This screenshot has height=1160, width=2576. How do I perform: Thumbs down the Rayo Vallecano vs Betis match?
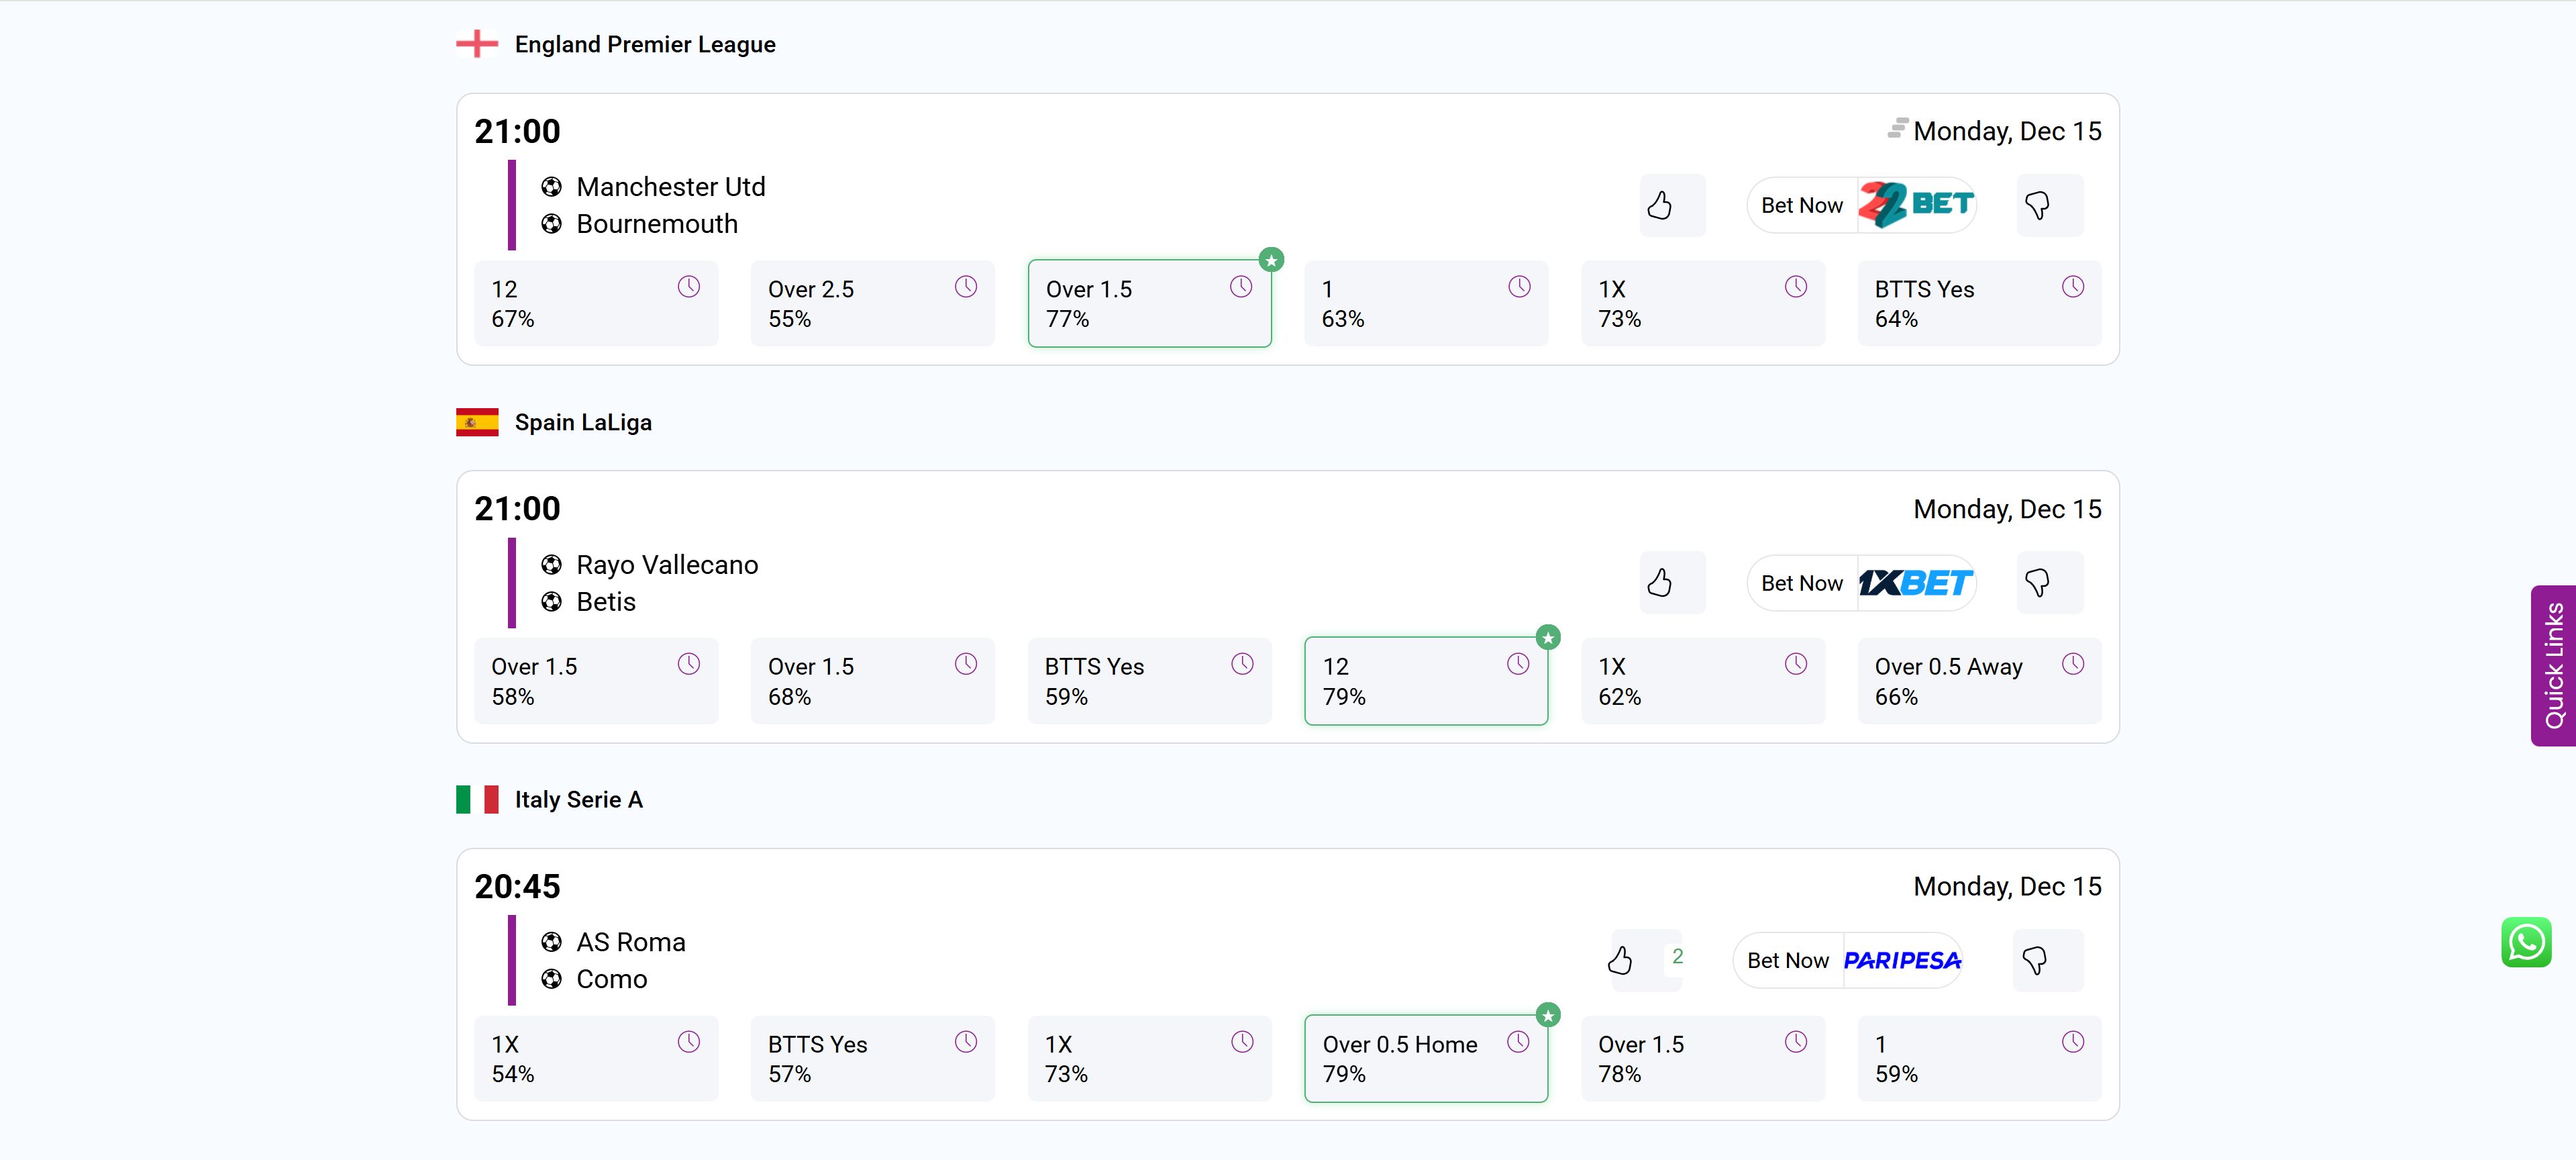[2037, 583]
